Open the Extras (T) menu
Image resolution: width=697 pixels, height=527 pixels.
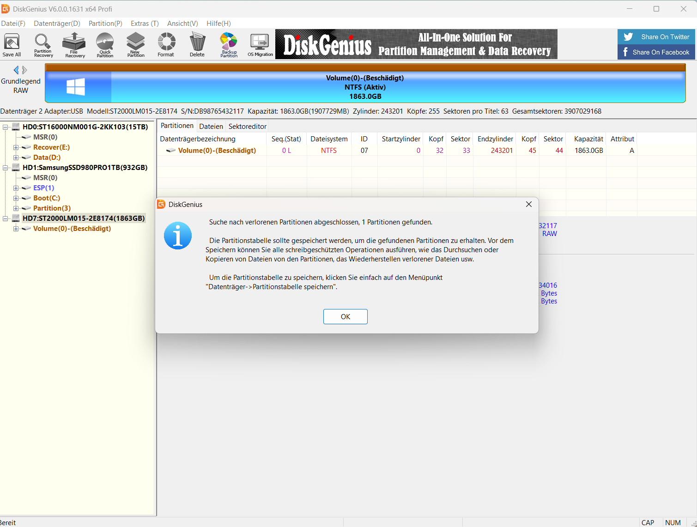pos(145,24)
